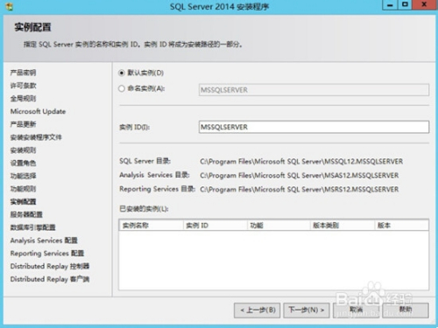Maximize the SQL Server 2014 setup window

(405, 5)
